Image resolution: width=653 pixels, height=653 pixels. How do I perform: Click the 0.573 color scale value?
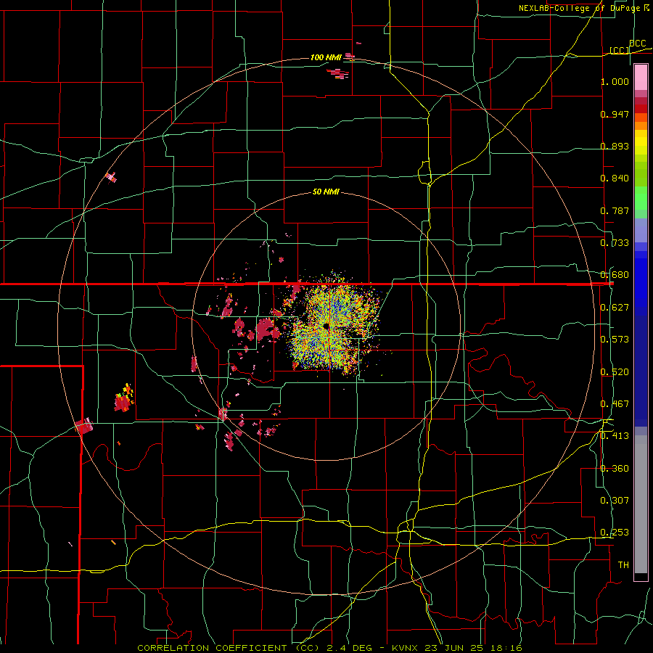coord(615,339)
